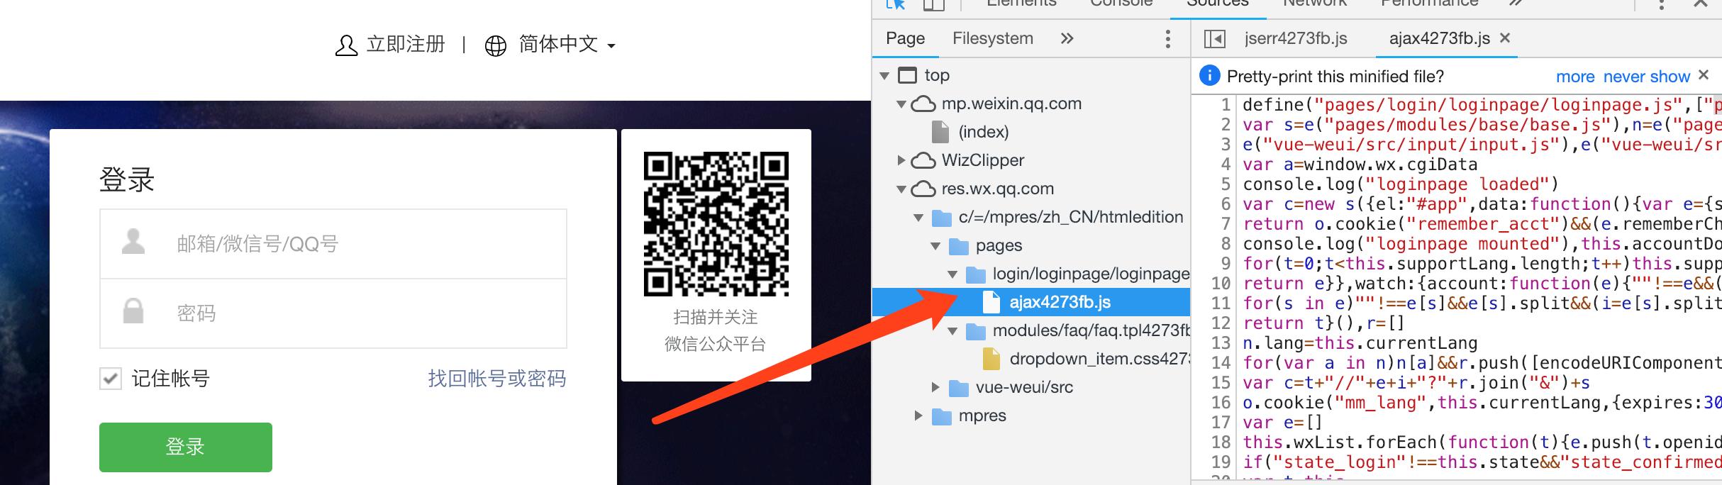Collapse the mp.weixin.qq.com domain node
The image size is (1722, 485).
pos(901,104)
